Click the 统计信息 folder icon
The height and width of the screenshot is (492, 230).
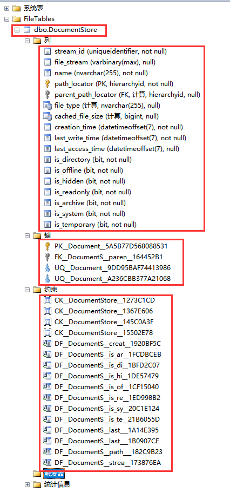pyautogui.click(x=37, y=484)
